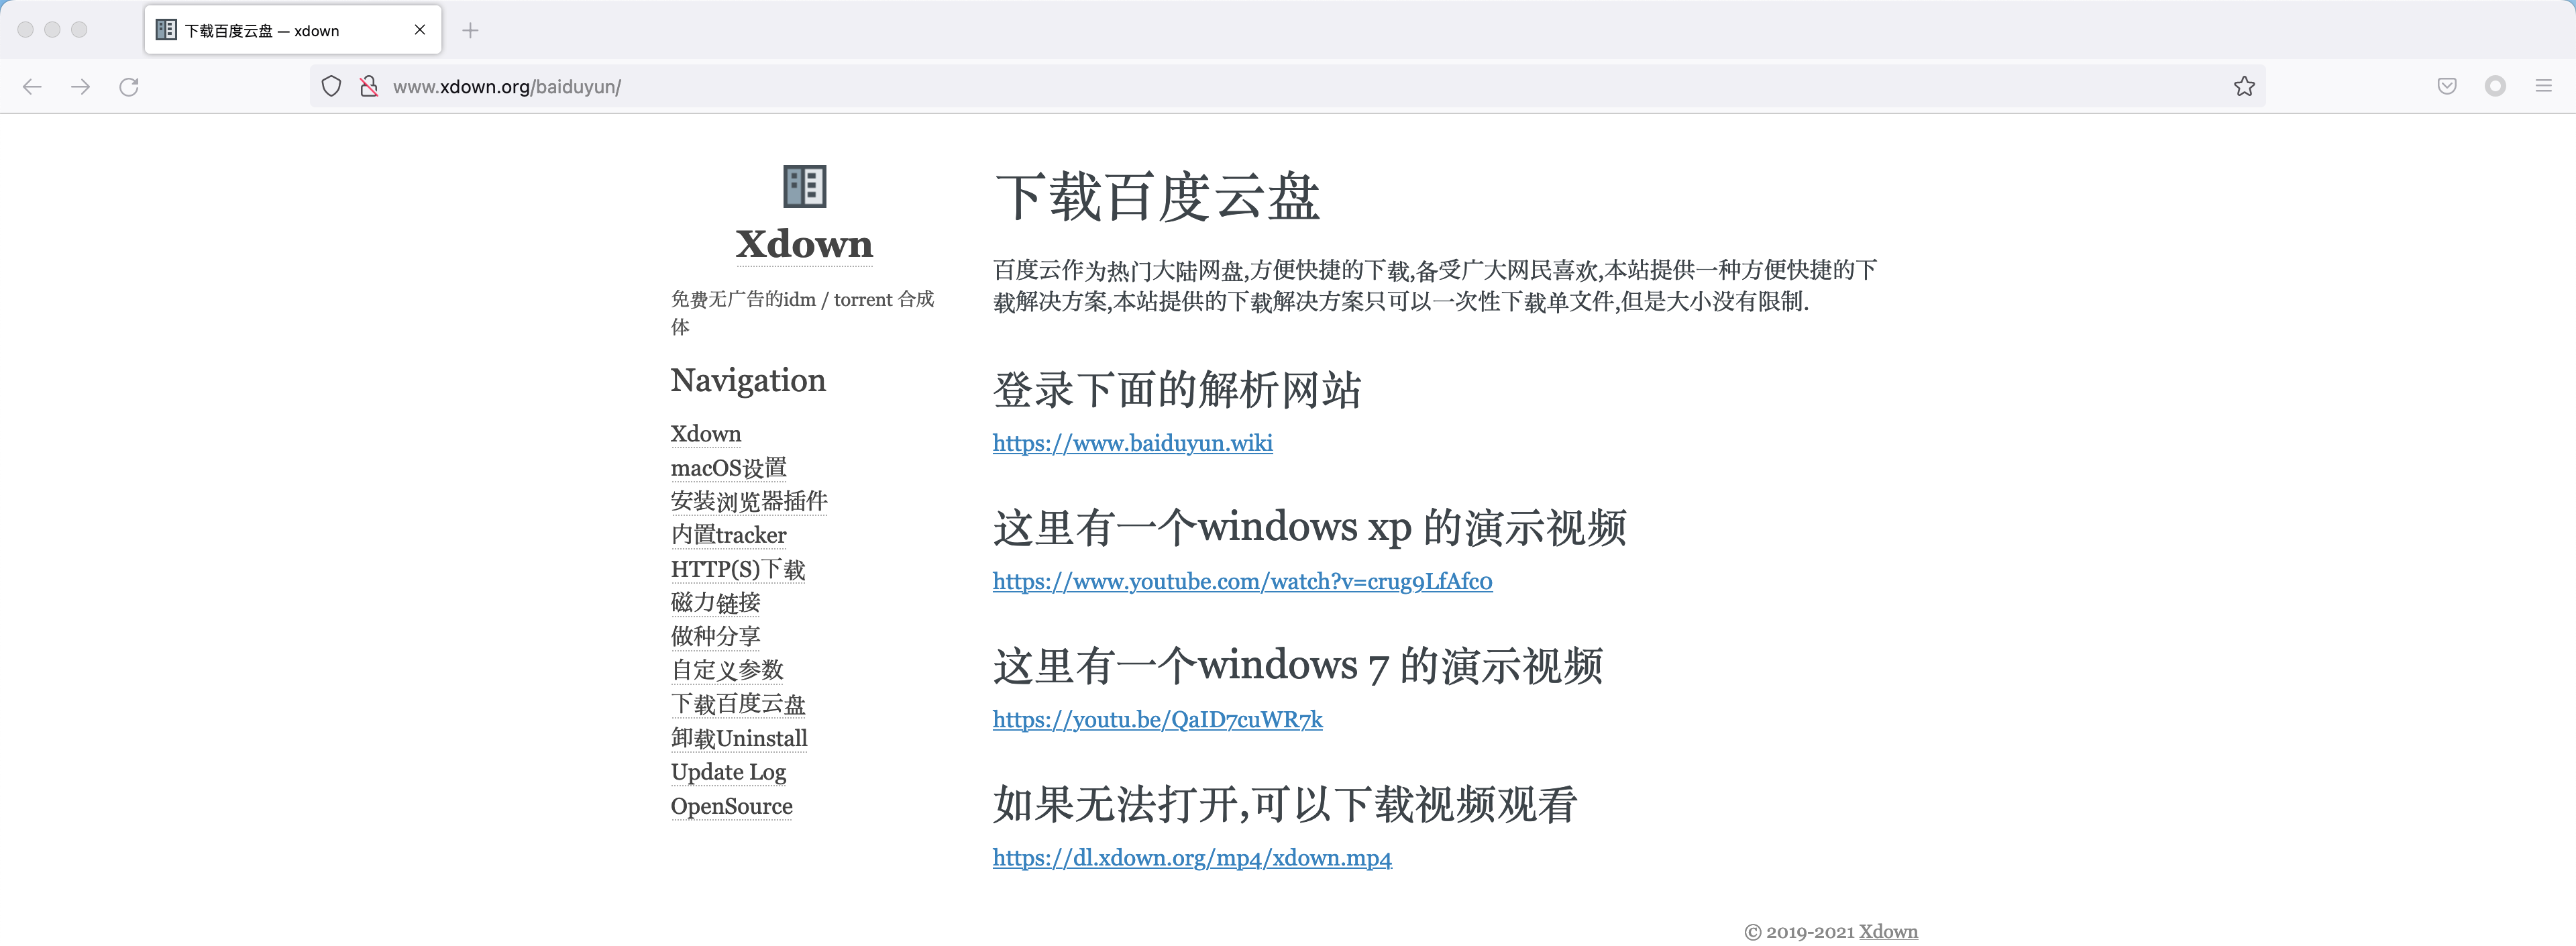Click the tagline 免费无广告的idm / torrent 合成体

(803, 312)
